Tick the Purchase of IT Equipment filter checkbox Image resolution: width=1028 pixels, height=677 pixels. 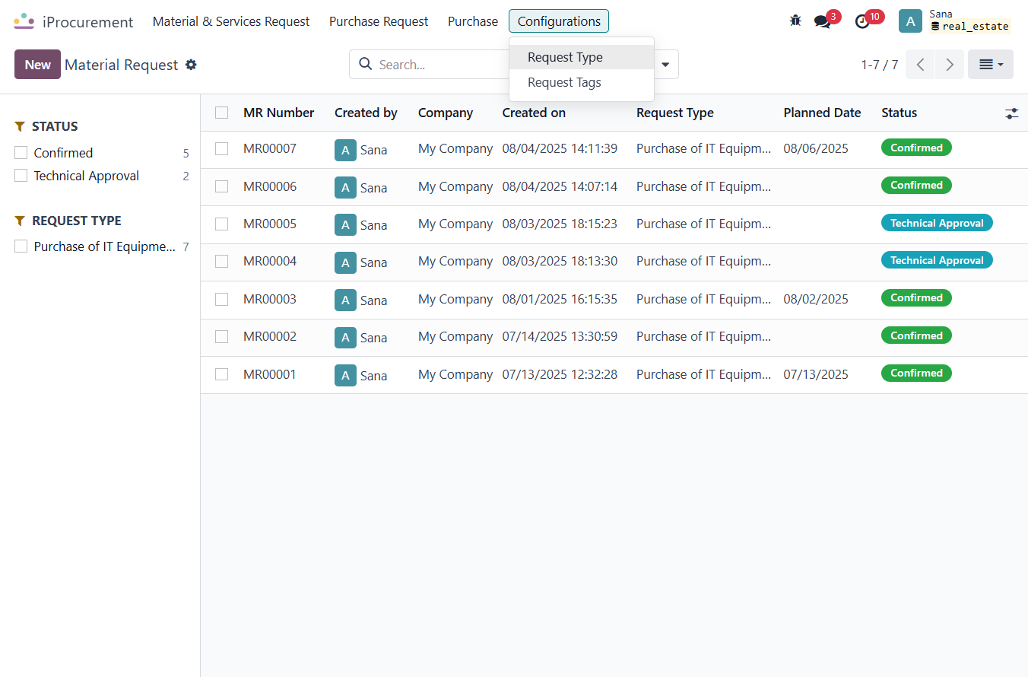coord(21,246)
